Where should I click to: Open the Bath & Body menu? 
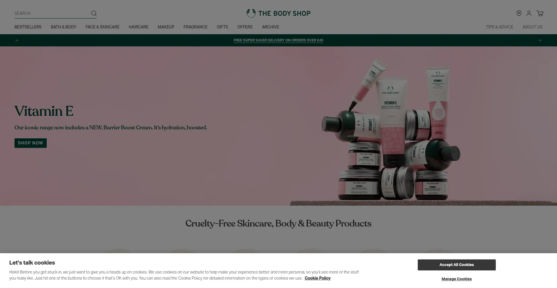tap(64, 27)
